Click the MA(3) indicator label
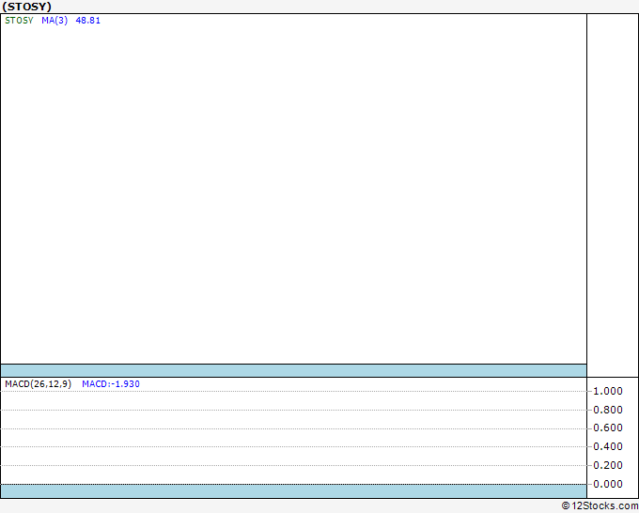639x513 pixels. 55,21
